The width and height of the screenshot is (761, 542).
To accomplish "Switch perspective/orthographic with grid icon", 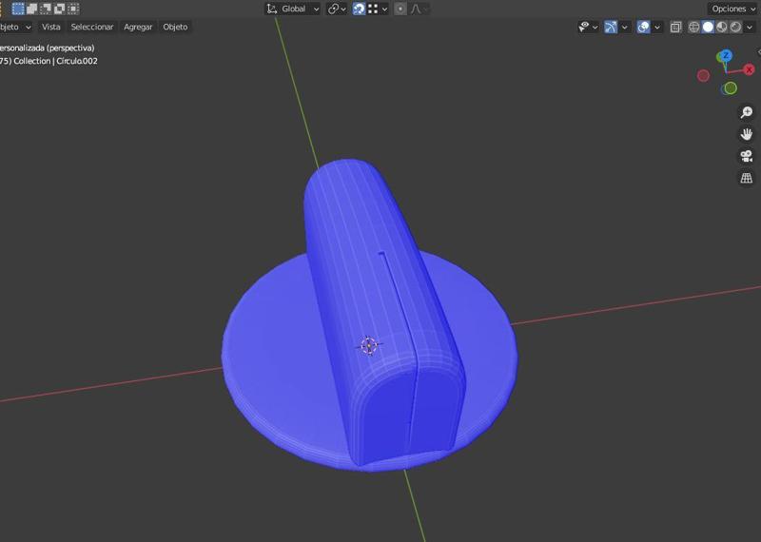I will coord(747,178).
